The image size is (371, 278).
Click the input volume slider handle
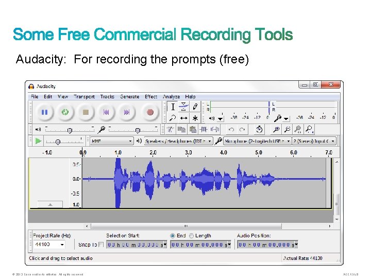(x=138, y=130)
